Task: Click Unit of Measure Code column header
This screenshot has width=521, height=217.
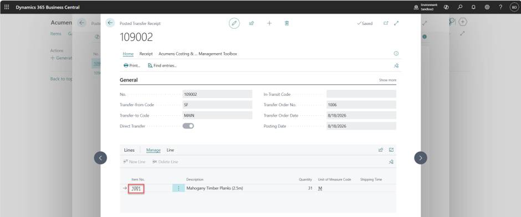Action: click(334, 179)
